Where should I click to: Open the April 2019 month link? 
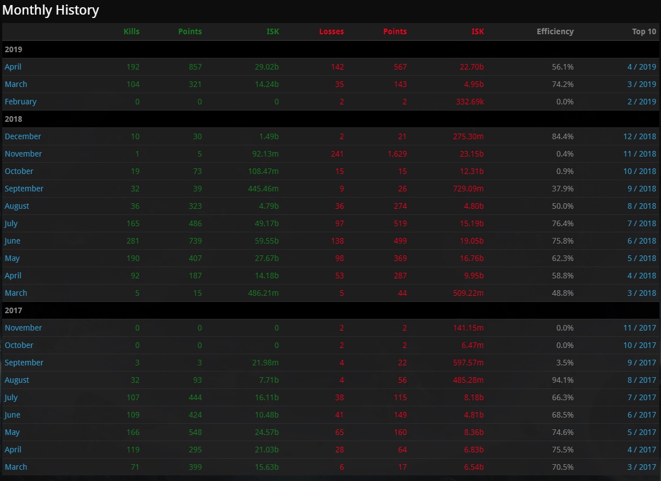point(13,67)
